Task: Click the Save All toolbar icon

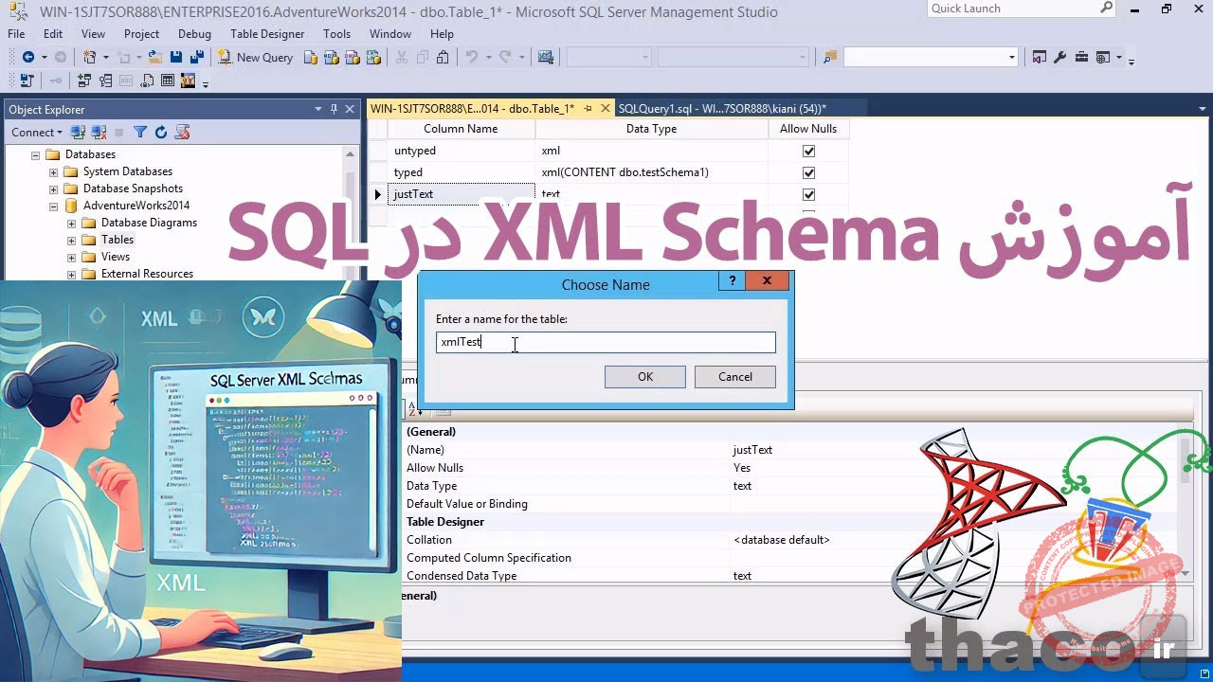Action: (196, 57)
